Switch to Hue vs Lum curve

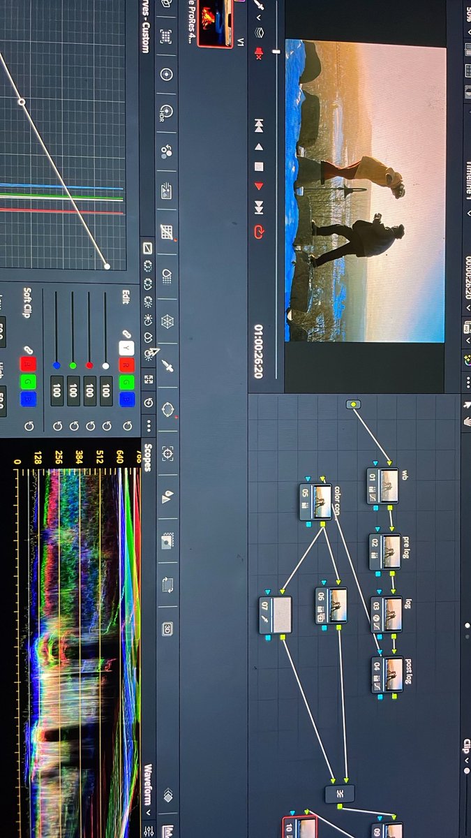click(147, 303)
